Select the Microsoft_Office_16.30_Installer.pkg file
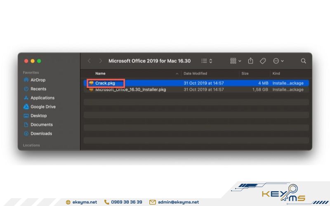The width and height of the screenshot is (330, 206). pos(130,89)
